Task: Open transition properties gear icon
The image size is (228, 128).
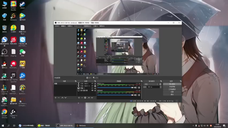Action: [x=160, y=84]
